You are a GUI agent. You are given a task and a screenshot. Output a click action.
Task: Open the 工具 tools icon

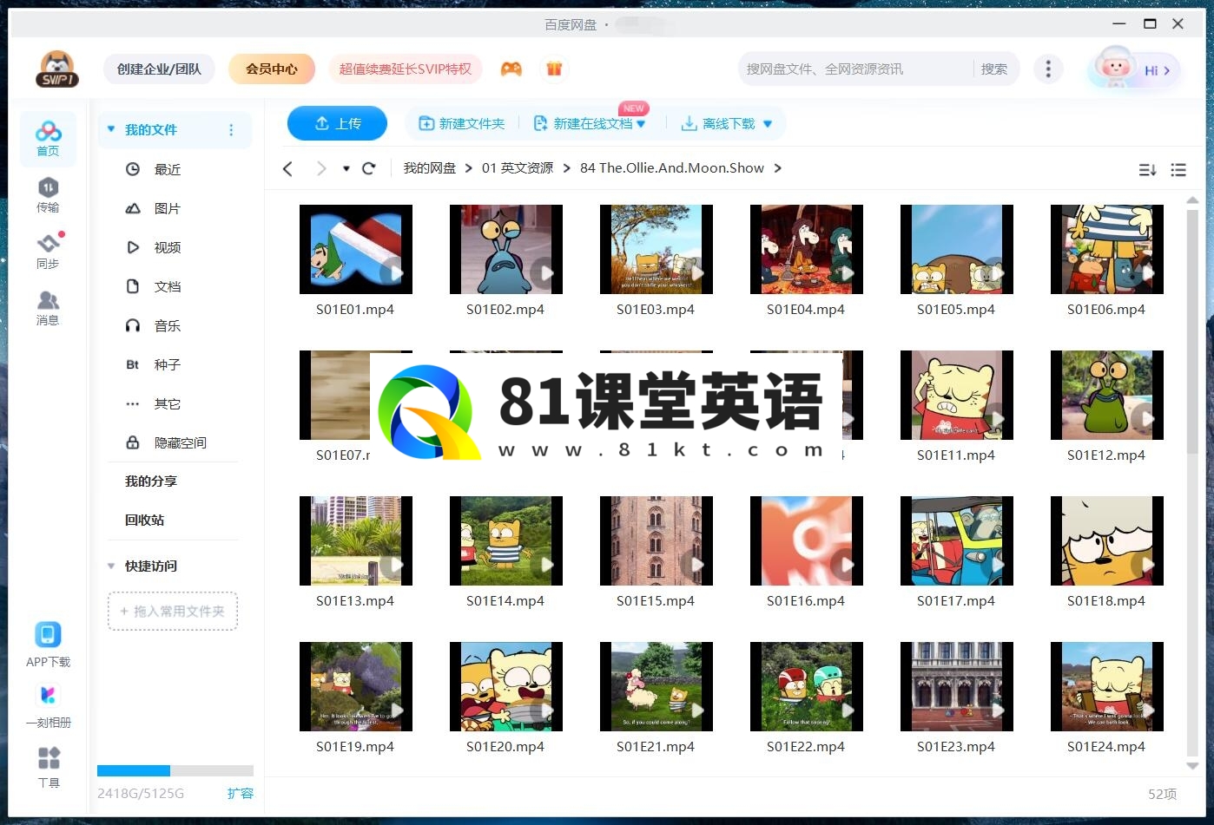pyautogui.click(x=49, y=758)
